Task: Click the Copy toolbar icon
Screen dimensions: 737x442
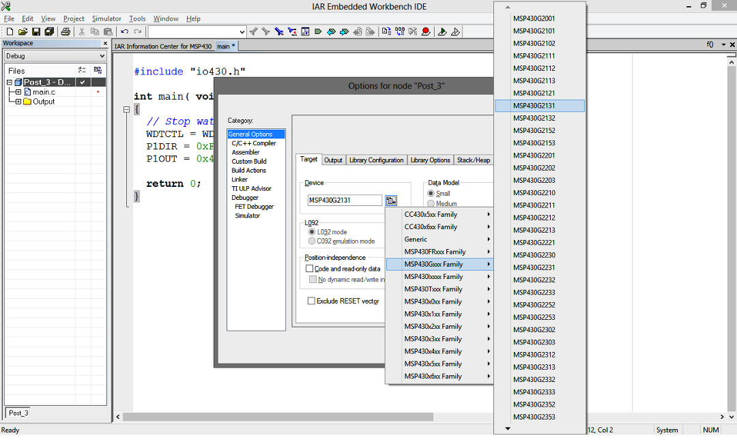Action: [94, 32]
